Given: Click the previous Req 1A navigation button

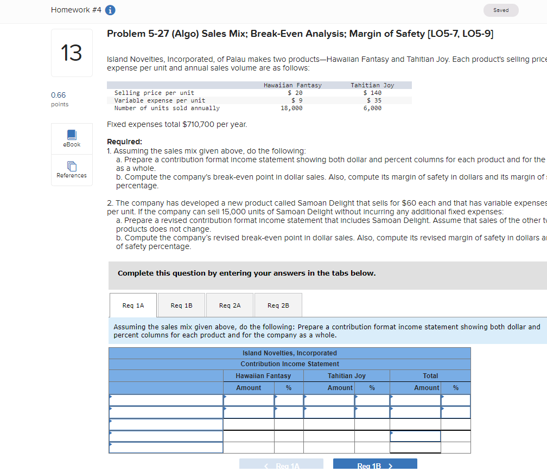Looking at the screenshot, I should point(281,465).
